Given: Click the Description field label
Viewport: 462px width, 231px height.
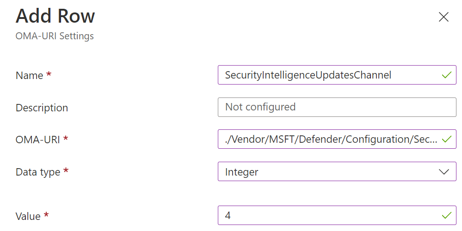Looking at the screenshot, I should 42,108.
